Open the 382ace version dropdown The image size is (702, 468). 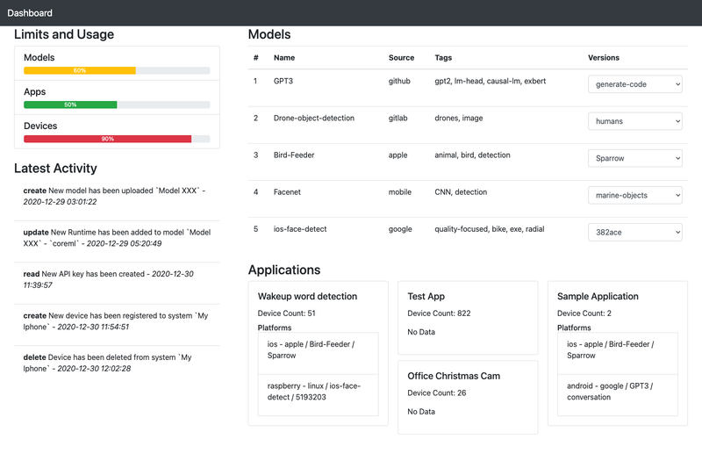(x=634, y=232)
